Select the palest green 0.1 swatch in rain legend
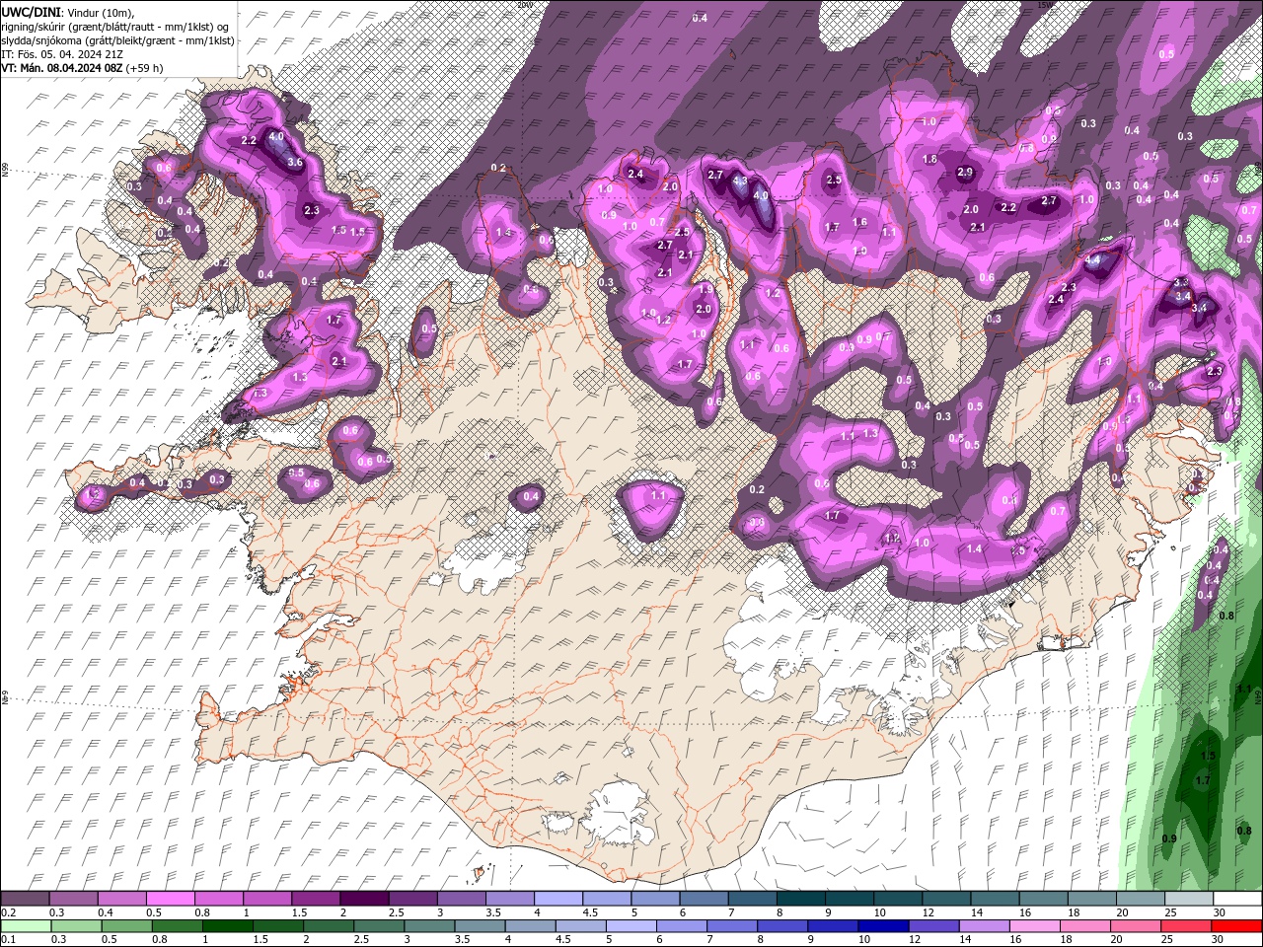 (x=25, y=926)
